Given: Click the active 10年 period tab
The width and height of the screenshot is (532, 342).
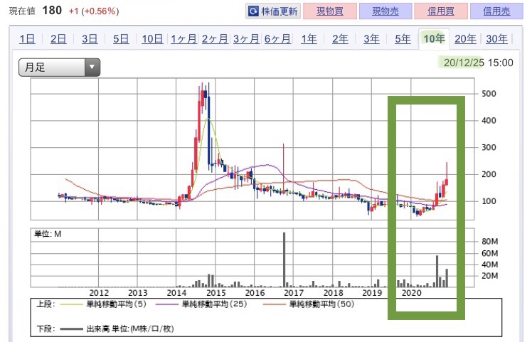Looking at the screenshot, I should [434, 39].
